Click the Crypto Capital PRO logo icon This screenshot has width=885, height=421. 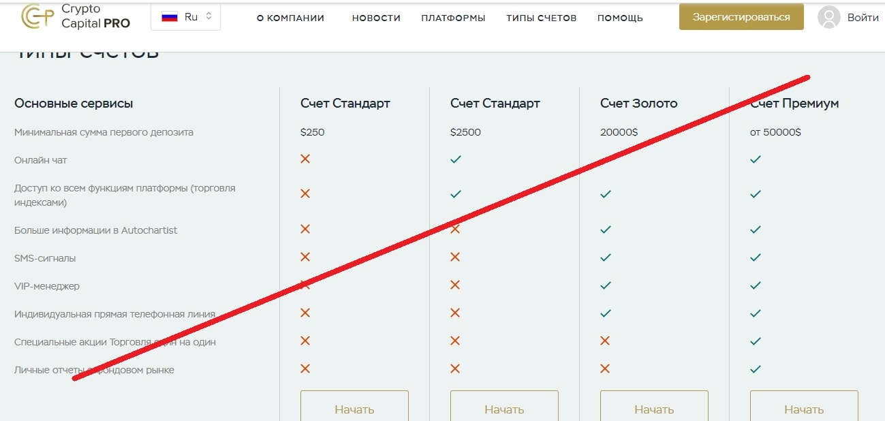[37, 16]
